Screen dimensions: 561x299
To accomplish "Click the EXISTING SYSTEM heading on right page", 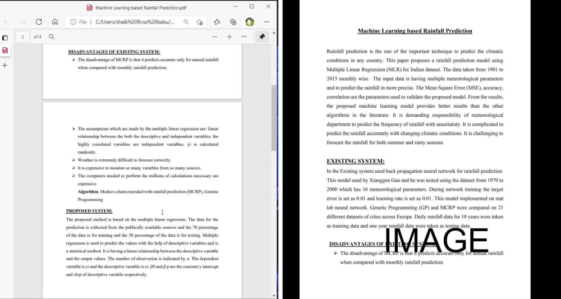I will click(x=355, y=162).
